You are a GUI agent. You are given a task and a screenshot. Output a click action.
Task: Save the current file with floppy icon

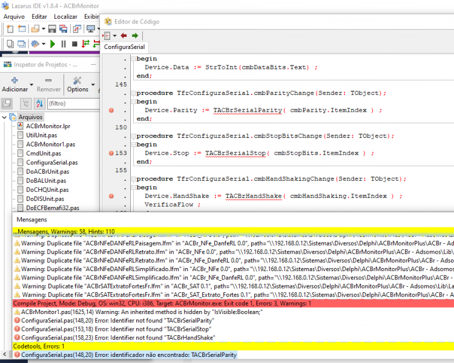(52, 28)
